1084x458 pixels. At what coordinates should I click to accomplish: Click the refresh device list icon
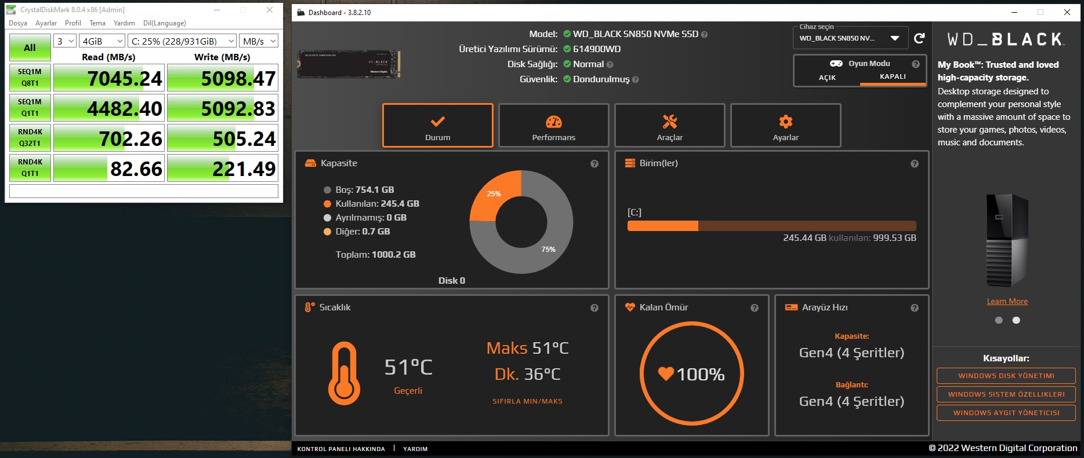click(919, 38)
